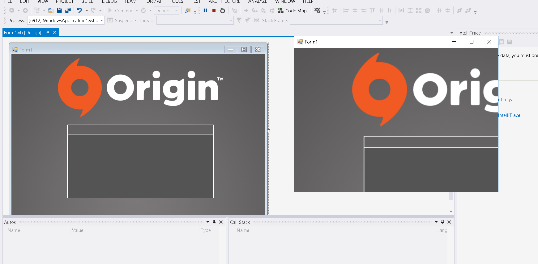Restart the debugging session

click(x=223, y=11)
